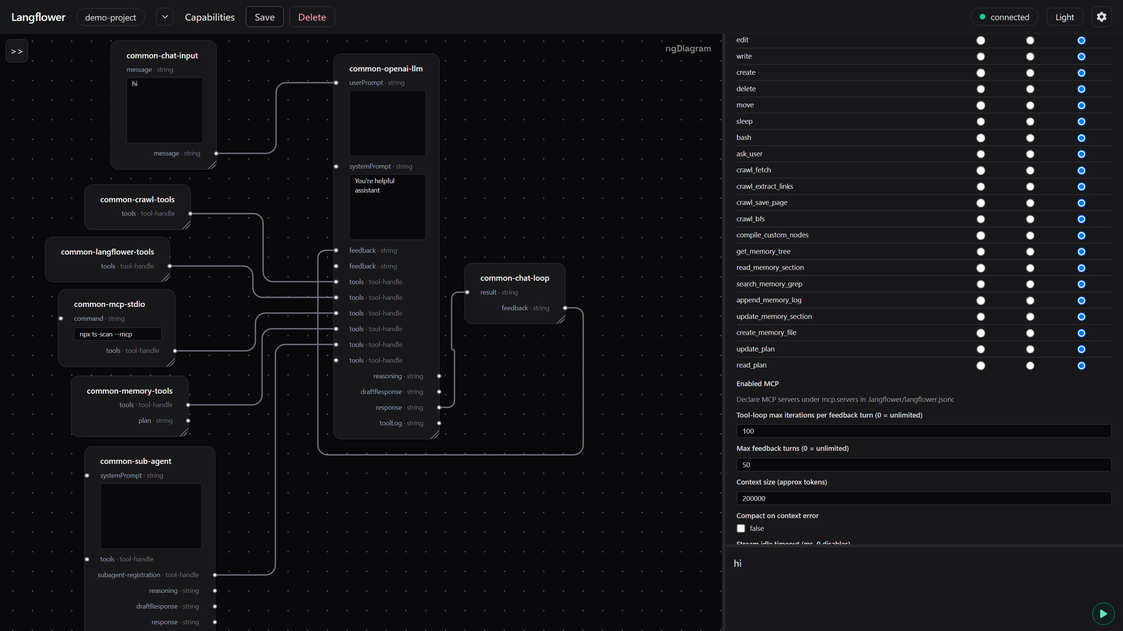Select the second radio option for update_plan
This screenshot has height=631, width=1123.
point(1030,349)
